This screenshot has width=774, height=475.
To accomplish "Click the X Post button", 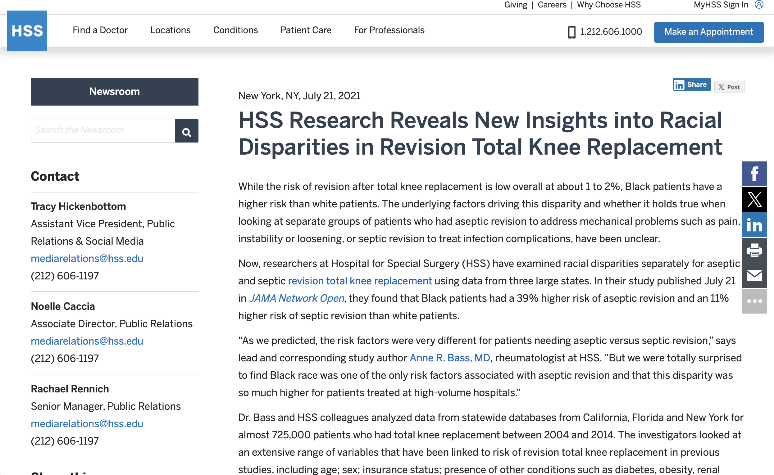I will 729,87.
